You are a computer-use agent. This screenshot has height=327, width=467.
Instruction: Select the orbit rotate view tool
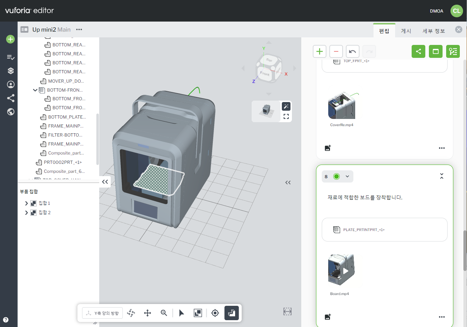click(131, 313)
